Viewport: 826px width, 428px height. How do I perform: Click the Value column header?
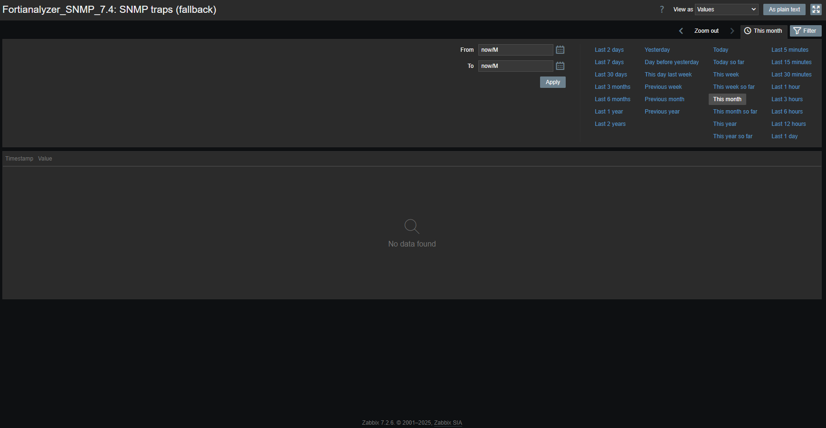coord(45,159)
